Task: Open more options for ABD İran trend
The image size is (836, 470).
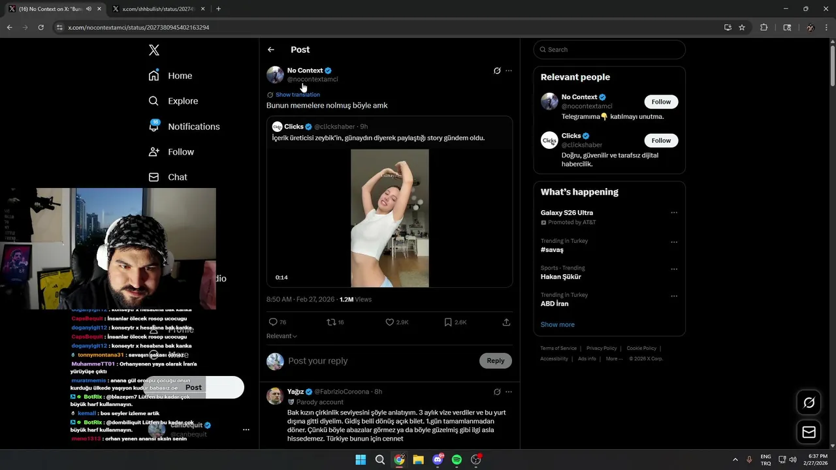Action: 674,296
